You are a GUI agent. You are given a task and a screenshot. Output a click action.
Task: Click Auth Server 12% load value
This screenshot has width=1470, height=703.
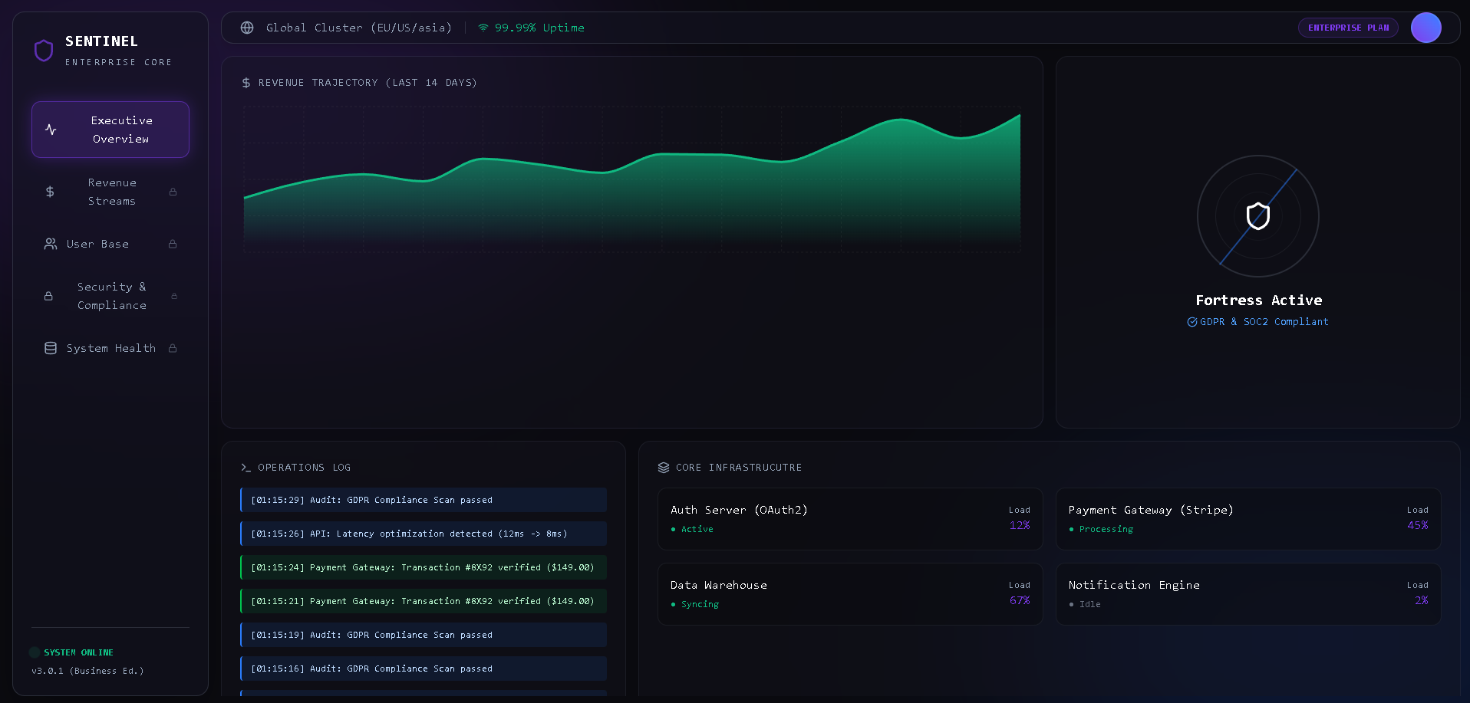1020,525
